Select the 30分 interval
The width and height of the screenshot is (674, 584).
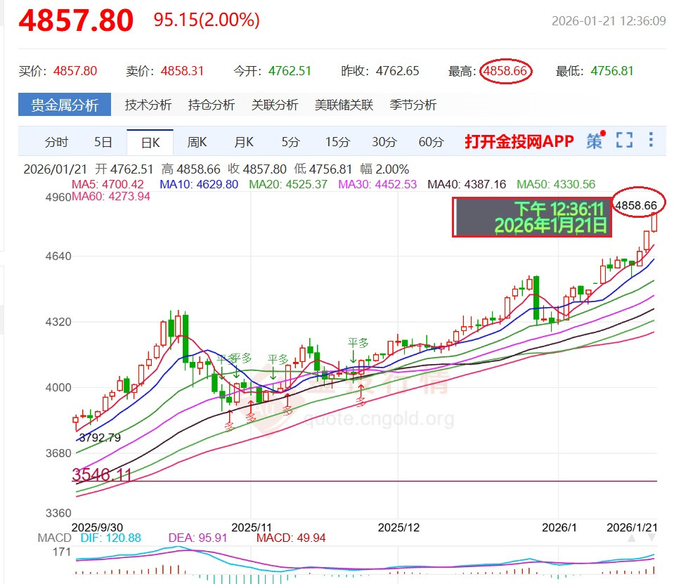point(384,142)
